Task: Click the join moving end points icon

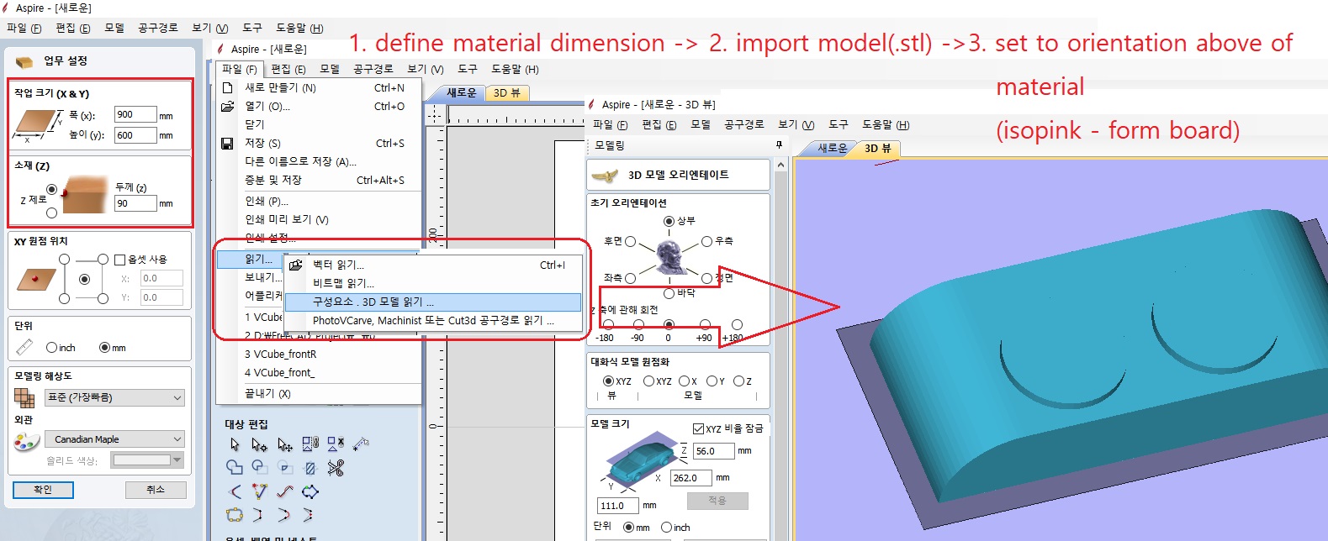Action: tap(308, 515)
